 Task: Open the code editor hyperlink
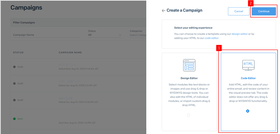(212, 38)
